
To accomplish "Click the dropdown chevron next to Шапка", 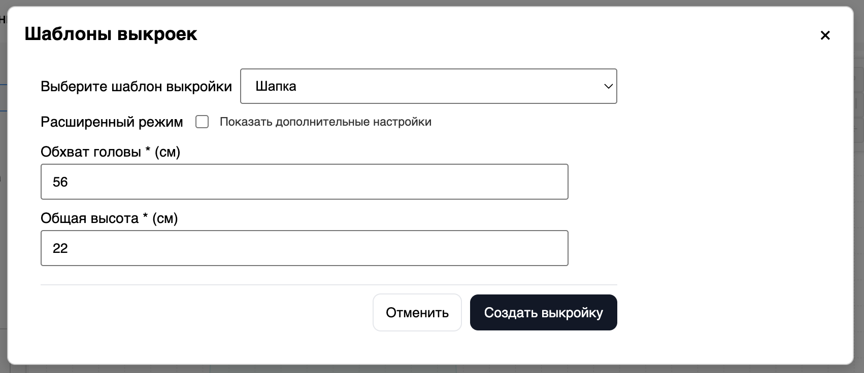I will click(608, 86).
